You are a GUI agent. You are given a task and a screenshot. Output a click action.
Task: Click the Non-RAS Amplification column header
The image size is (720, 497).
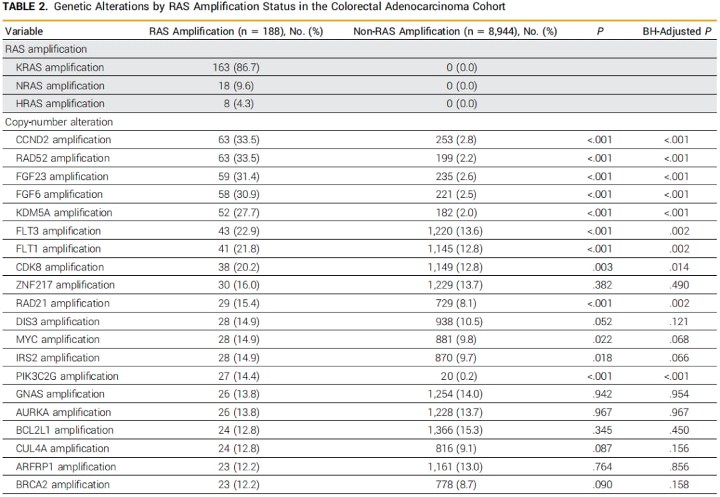pyautogui.click(x=455, y=31)
